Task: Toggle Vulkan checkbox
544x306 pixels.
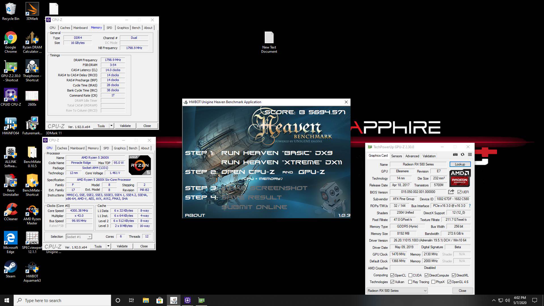Action: (x=392, y=282)
